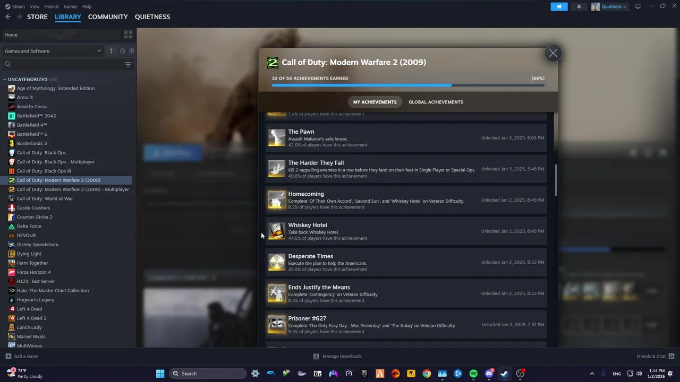Click the achievements list scrollbar
Viewport: 680px width, 382px height.
(556, 180)
